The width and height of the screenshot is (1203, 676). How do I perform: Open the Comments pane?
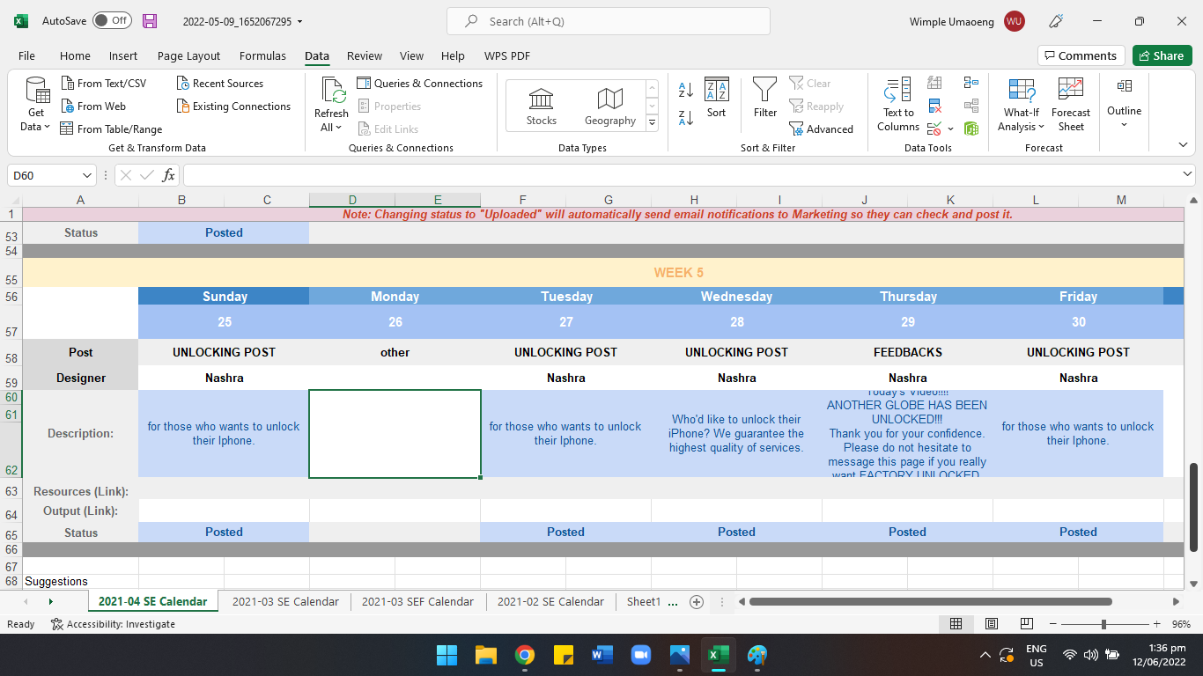click(x=1081, y=55)
